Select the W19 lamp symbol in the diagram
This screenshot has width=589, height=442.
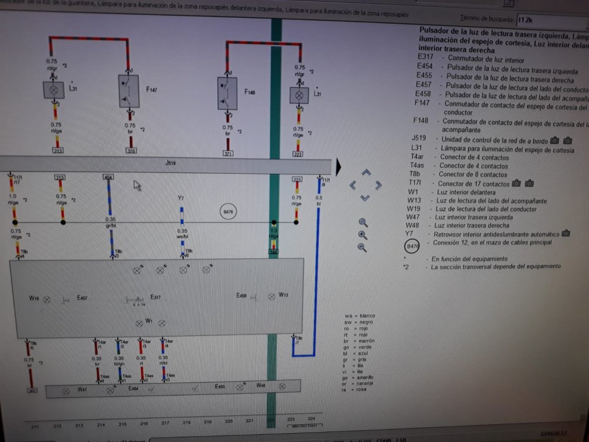tap(47, 299)
